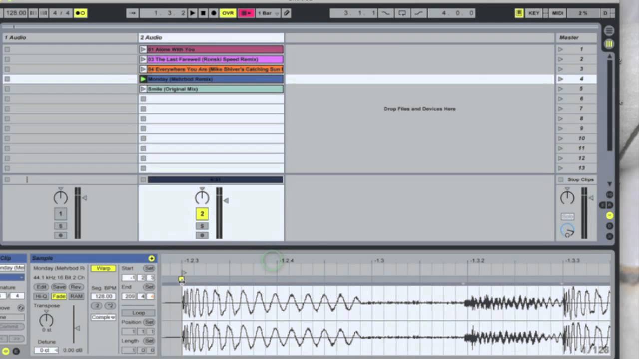Click the transport Stop button

point(203,13)
